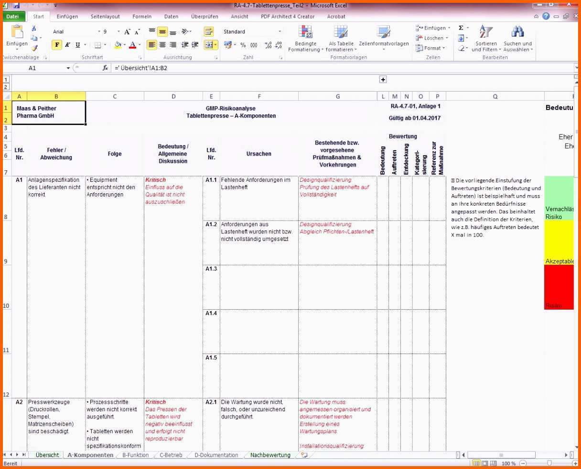
Task: Toggle center alignment in Ausrichtung group
Action: [162, 44]
